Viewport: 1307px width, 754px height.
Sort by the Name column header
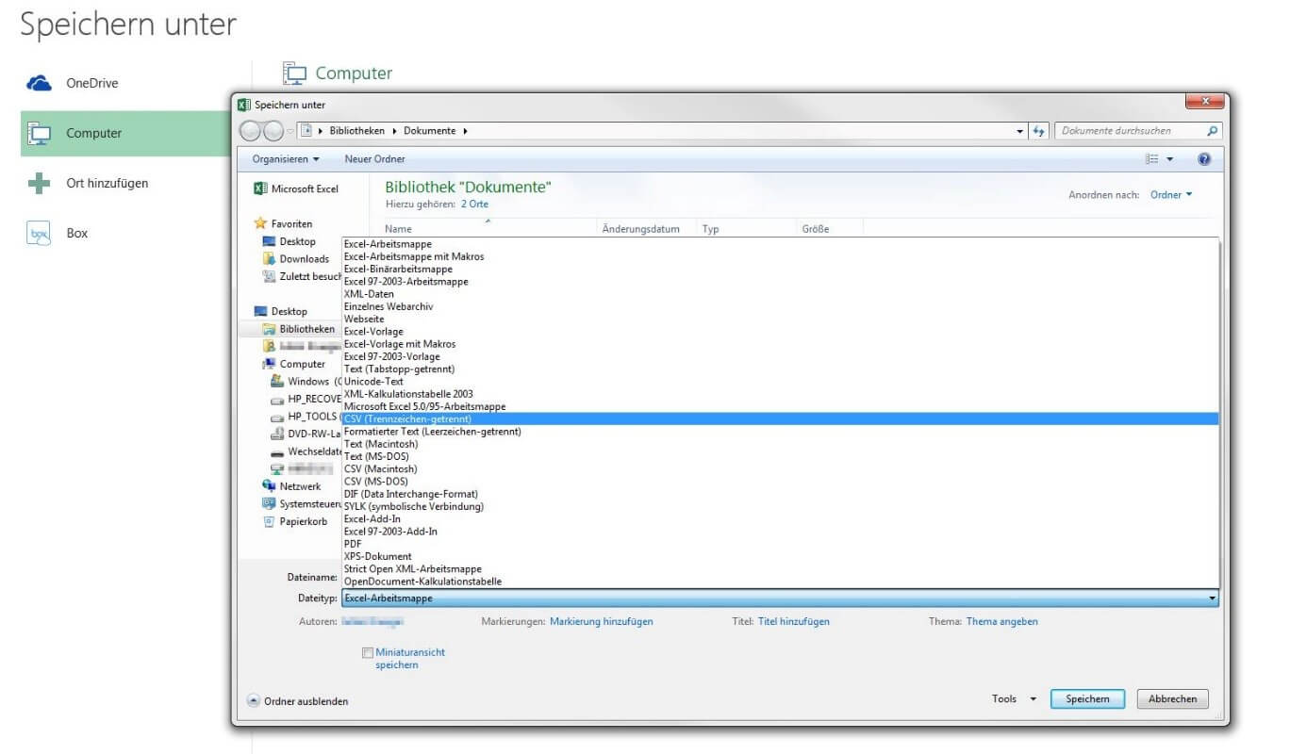488,229
